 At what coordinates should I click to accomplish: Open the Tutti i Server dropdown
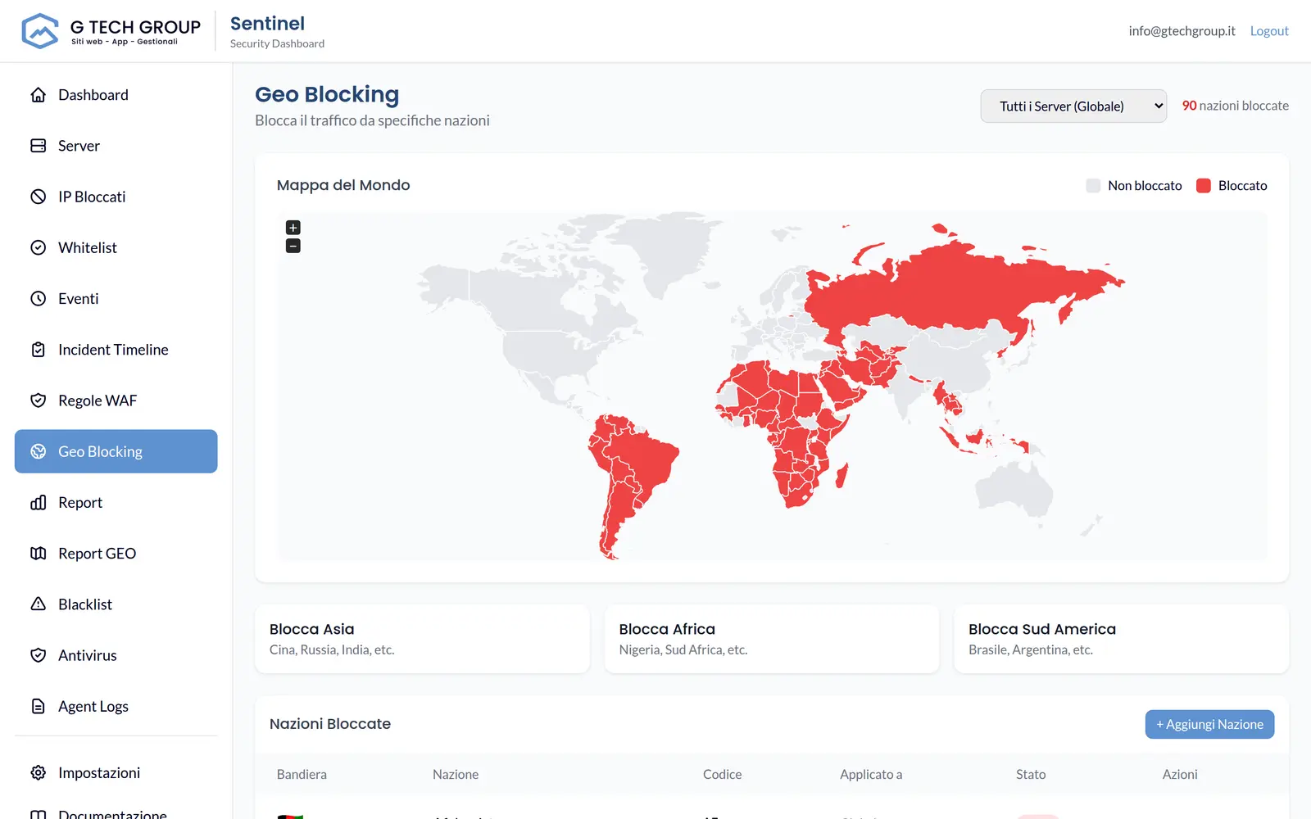tap(1073, 106)
